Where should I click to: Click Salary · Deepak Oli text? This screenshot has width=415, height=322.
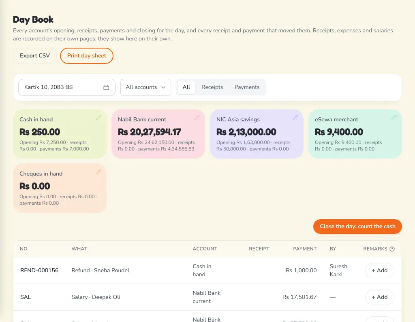coord(96,297)
